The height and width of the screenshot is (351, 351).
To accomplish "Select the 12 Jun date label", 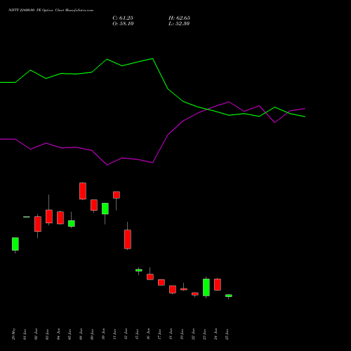I will (x=126, y=334).
